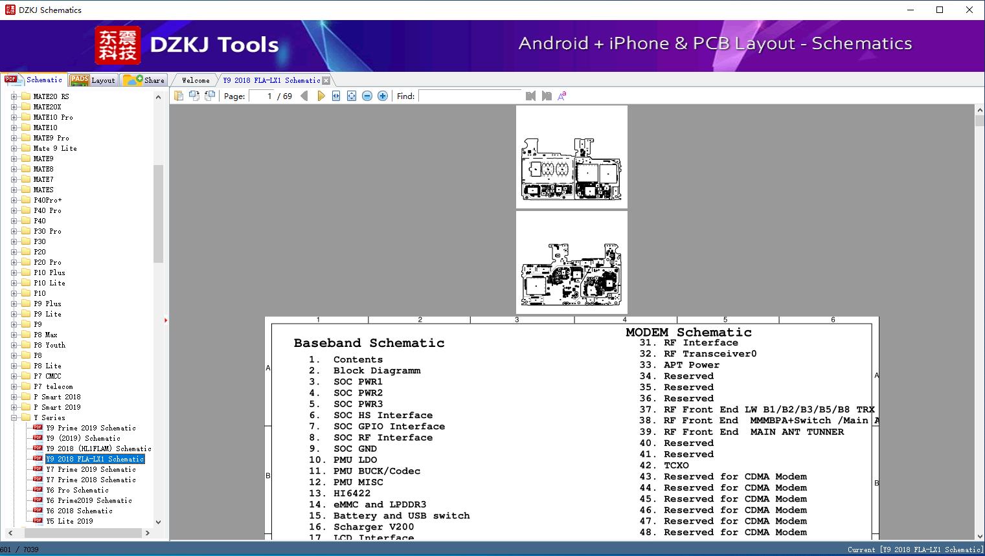Click the folder icon next to P Smart 2019
Image resolution: width=985 pixels, height=556 pixels.
26,407
